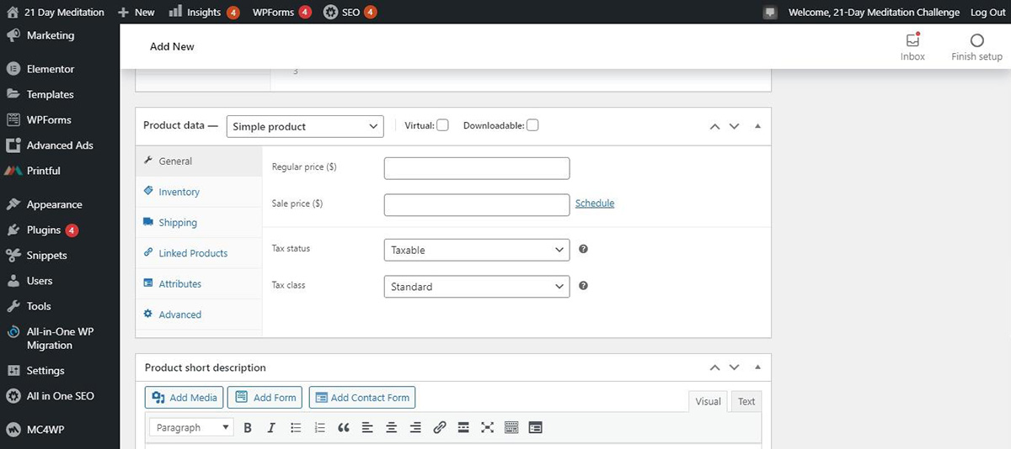This screenshot has height=449, width=1011.
Task: Open the Paragraph format dropdown
Action: click(191, 427)
